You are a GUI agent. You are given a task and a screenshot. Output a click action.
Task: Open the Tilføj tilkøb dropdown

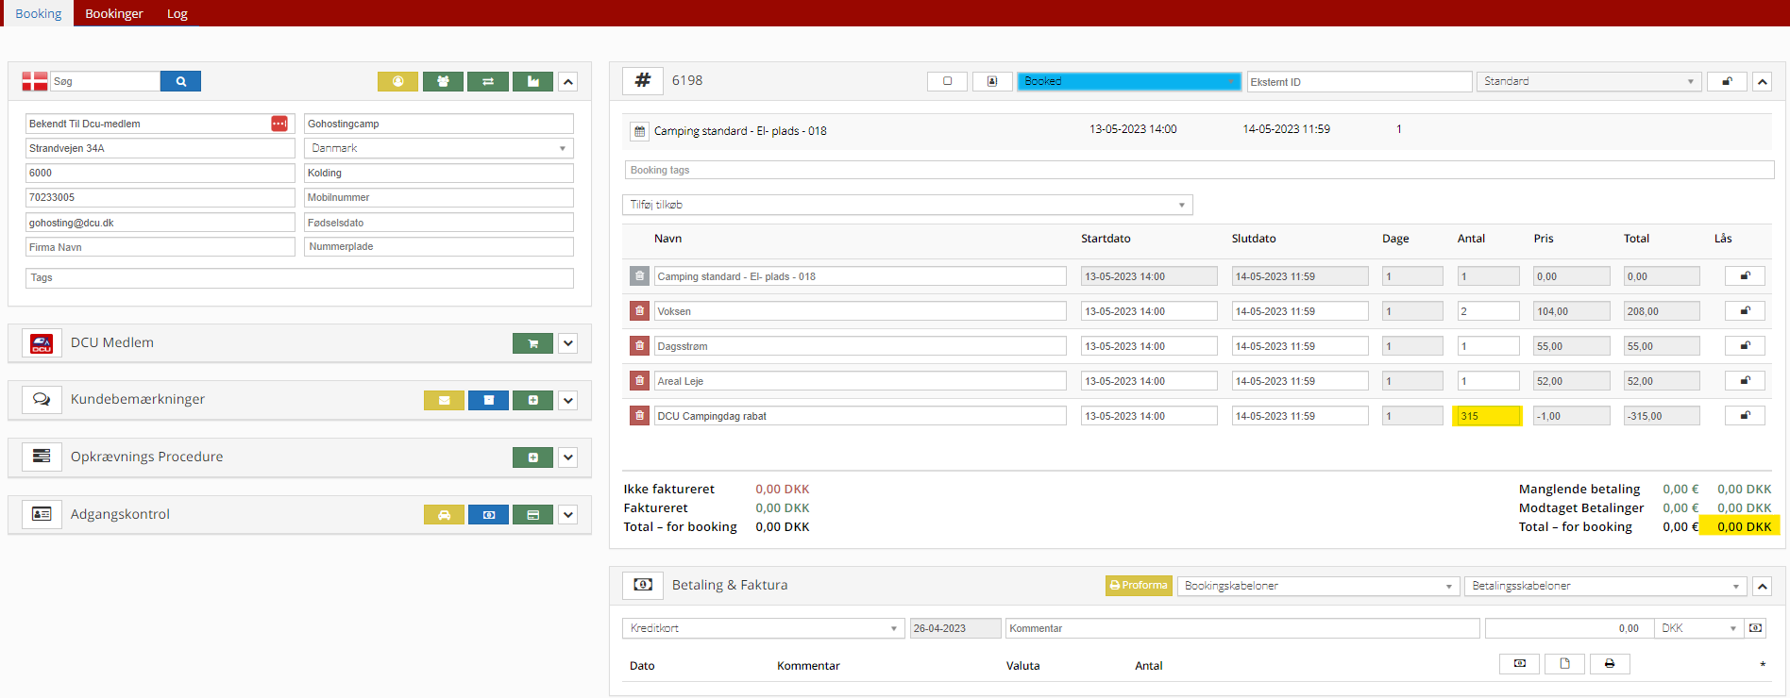click(x=906, y=205)
